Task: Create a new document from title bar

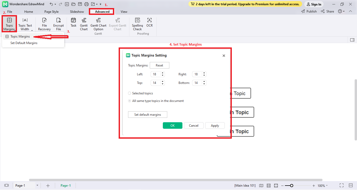Action: click(67, 4)
